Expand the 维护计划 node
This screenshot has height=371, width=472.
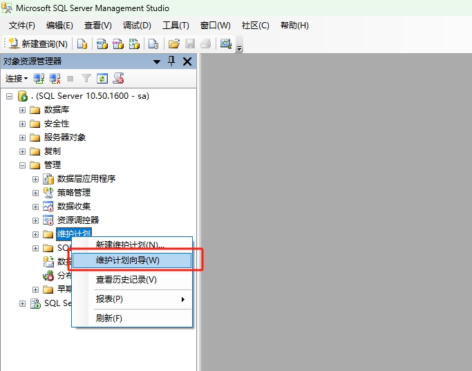click(x=35, y=234)
